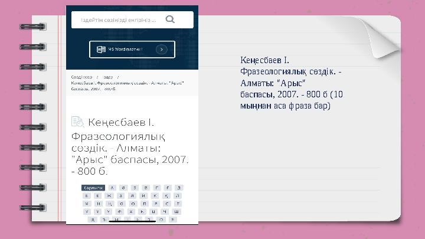Filter by letter Ю
Viewport: 425px width, 239px height.
[162, 220]
